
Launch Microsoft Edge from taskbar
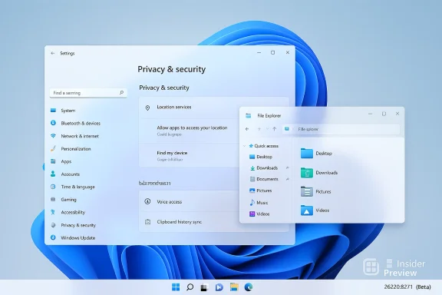(x=249, y=287)
